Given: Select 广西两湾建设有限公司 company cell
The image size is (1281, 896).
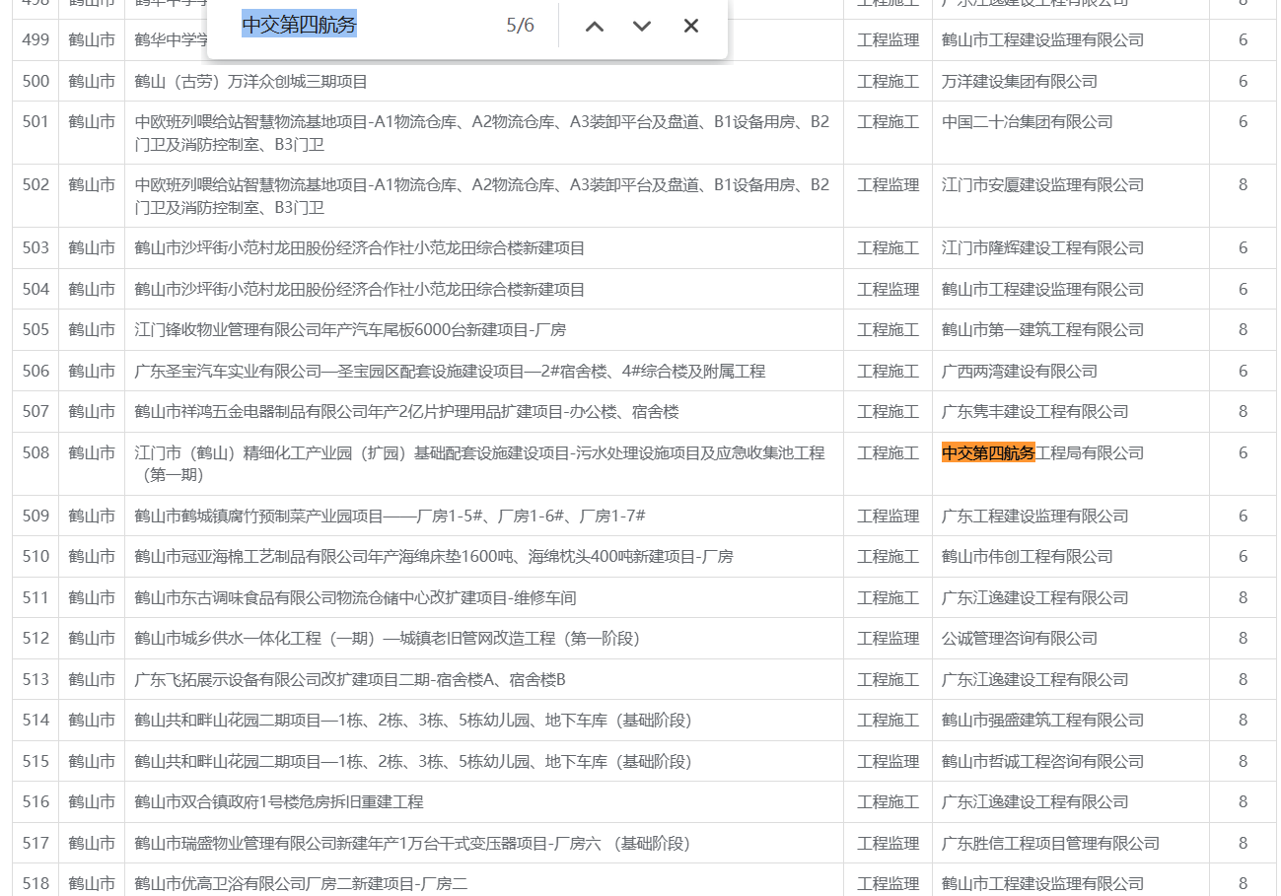Looking at the screenshot, I should click(1019, 371).
